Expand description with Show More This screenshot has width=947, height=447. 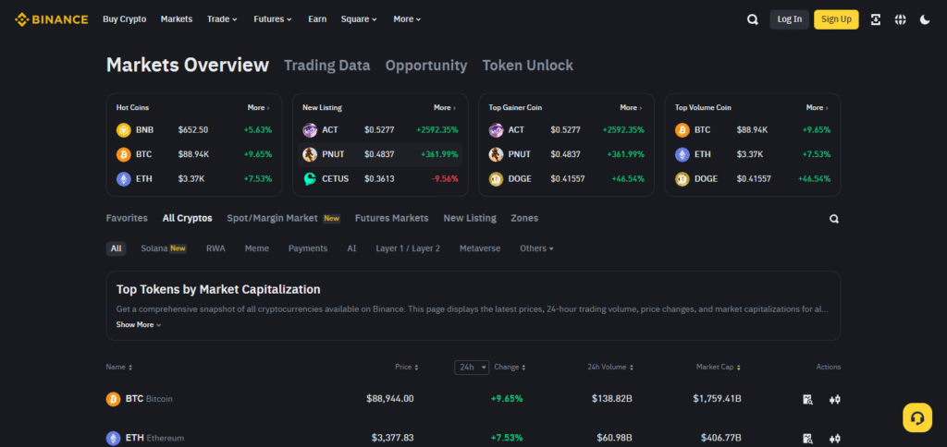click(x=139, y=324)
